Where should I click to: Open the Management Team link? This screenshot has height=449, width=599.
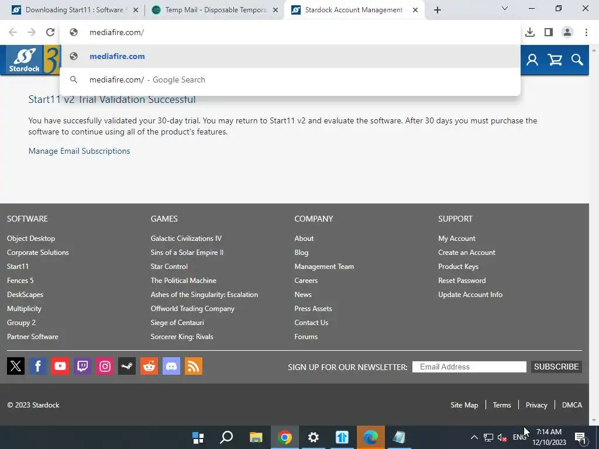click(x=324, y=267)
